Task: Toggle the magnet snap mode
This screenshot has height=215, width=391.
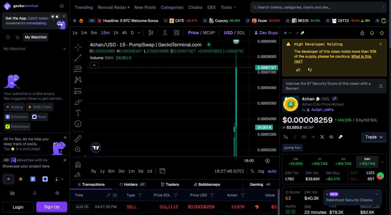Action: (78, 164)
